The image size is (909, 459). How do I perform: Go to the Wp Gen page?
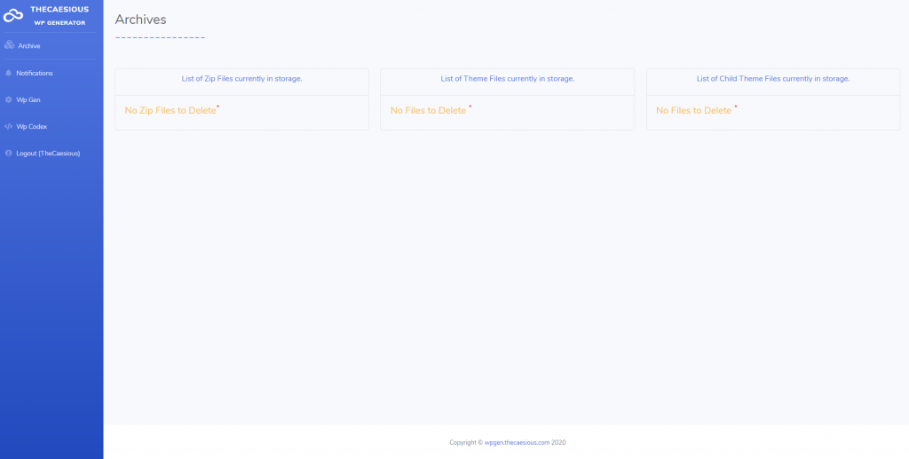[28, 99]
